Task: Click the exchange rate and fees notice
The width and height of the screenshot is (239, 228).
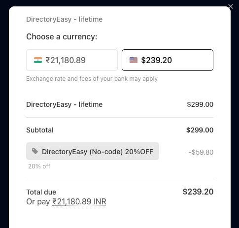Action: pyautogui.click(x=92, y=79)
